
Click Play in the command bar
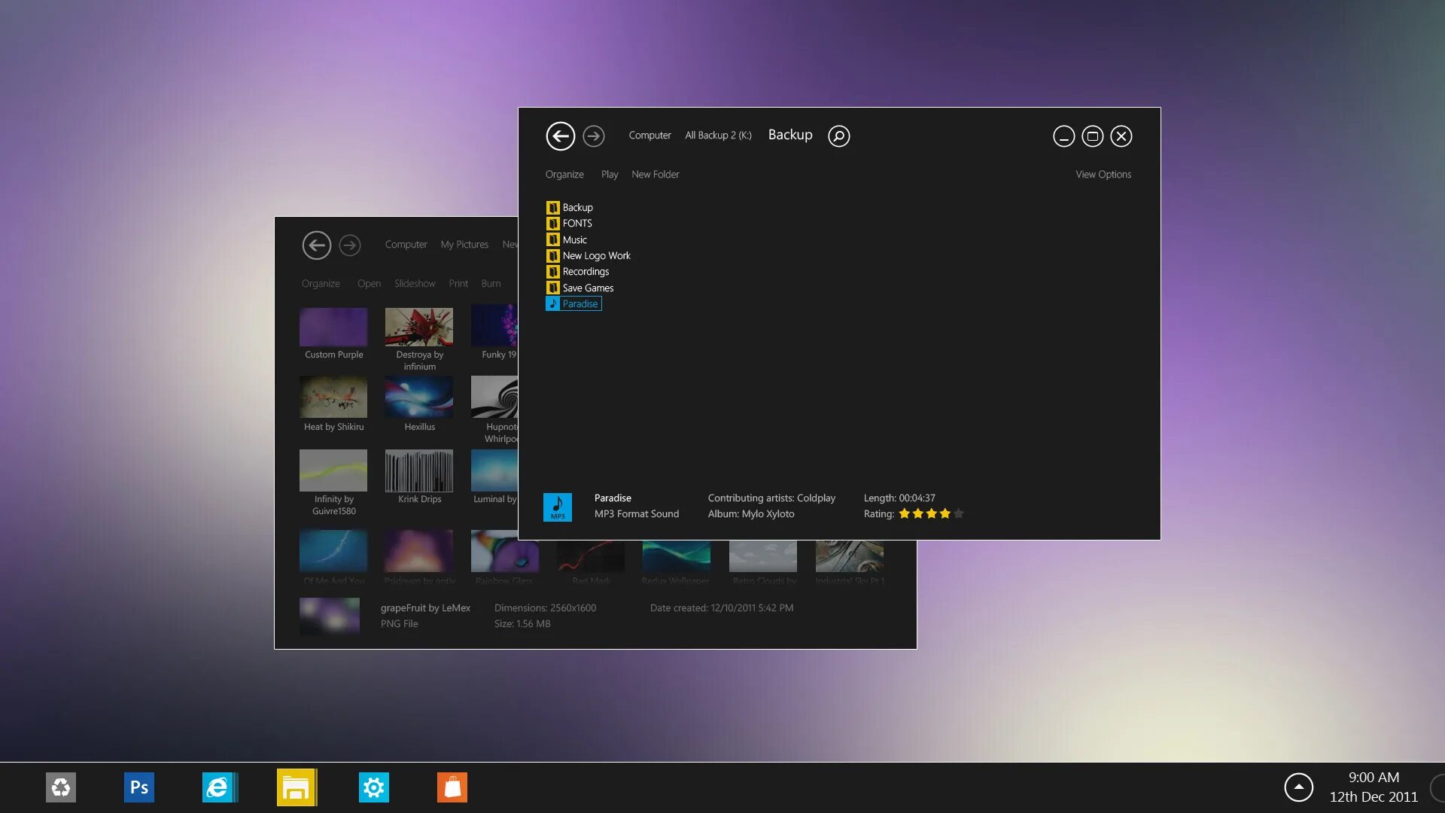(609, 175)
